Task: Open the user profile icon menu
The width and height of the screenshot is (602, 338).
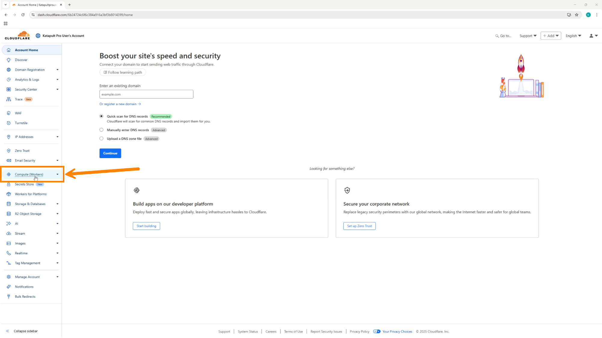Action: click(x=593, y=36)
